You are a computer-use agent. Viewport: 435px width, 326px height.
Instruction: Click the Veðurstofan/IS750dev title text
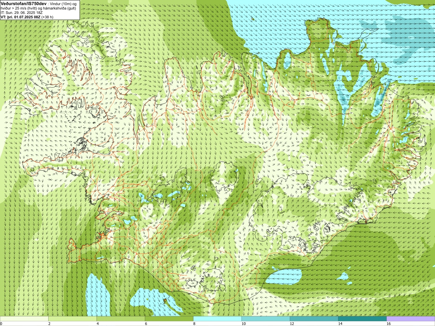23,3
